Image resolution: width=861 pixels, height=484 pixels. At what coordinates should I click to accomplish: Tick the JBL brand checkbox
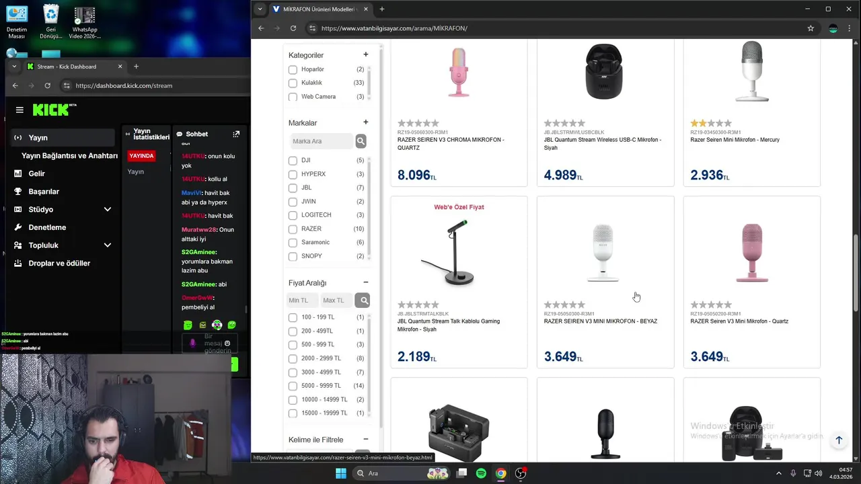pyautogui.click(x=293, y=188)
